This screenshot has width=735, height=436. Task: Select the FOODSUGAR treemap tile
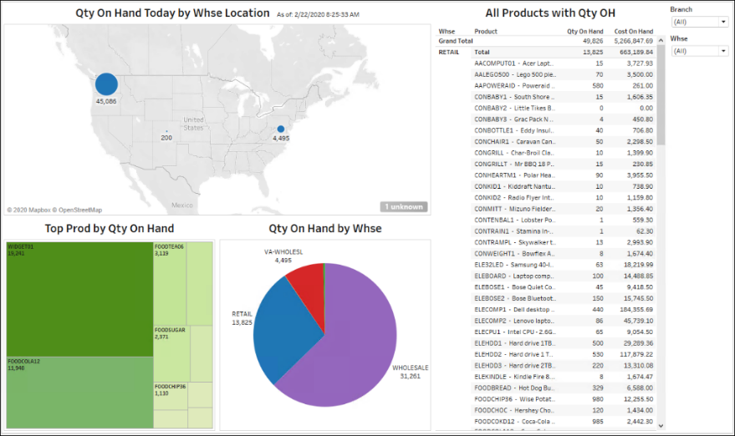171,353
